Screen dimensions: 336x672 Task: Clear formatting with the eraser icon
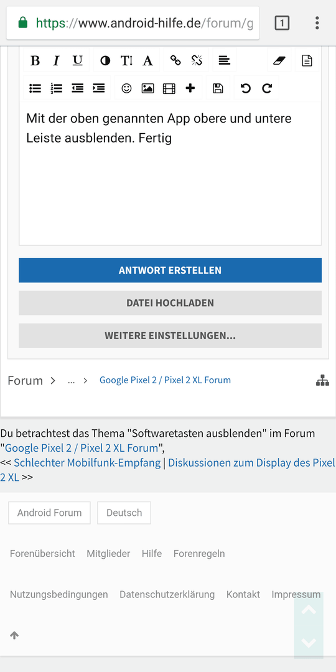click(x=279, y=60)
